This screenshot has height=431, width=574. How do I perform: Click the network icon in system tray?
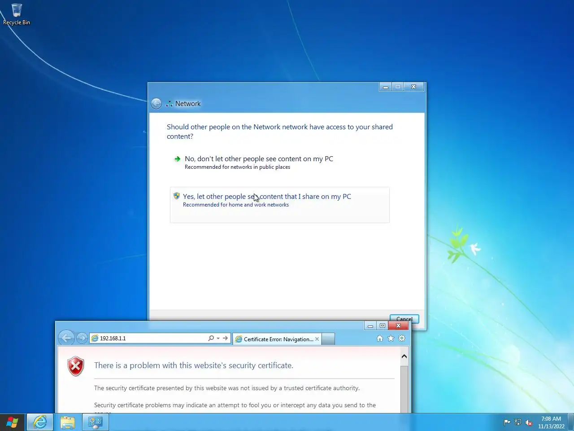click(518, 422)
